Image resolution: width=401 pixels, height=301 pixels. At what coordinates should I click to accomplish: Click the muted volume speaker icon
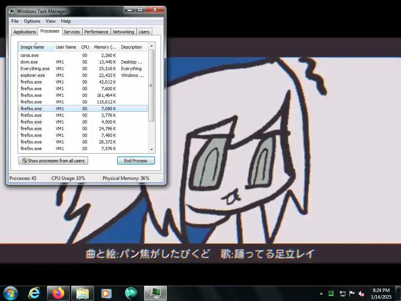(361, 294)
